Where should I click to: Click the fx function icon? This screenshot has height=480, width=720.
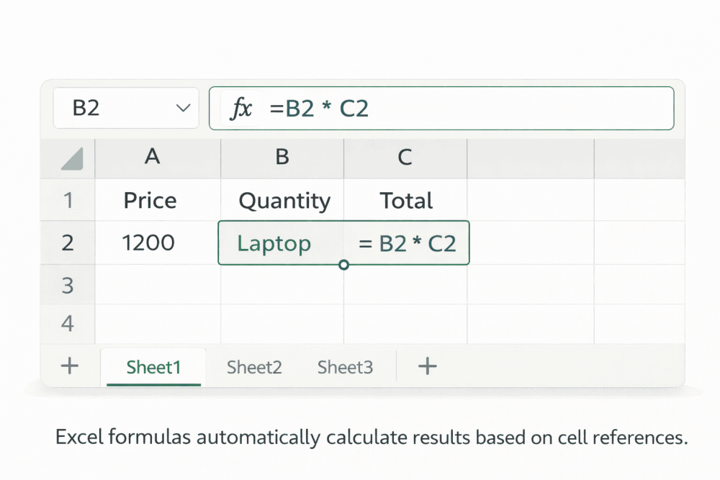pyautogui.click(x=242, y=108)
